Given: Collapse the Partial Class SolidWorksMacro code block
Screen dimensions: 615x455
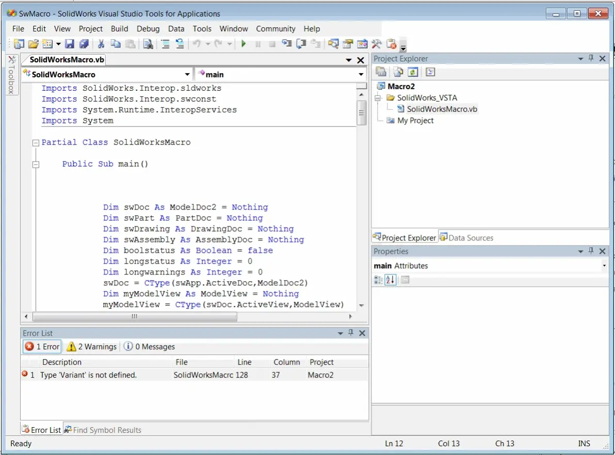Looking at the screenshot, I should (x=36, y=143).
